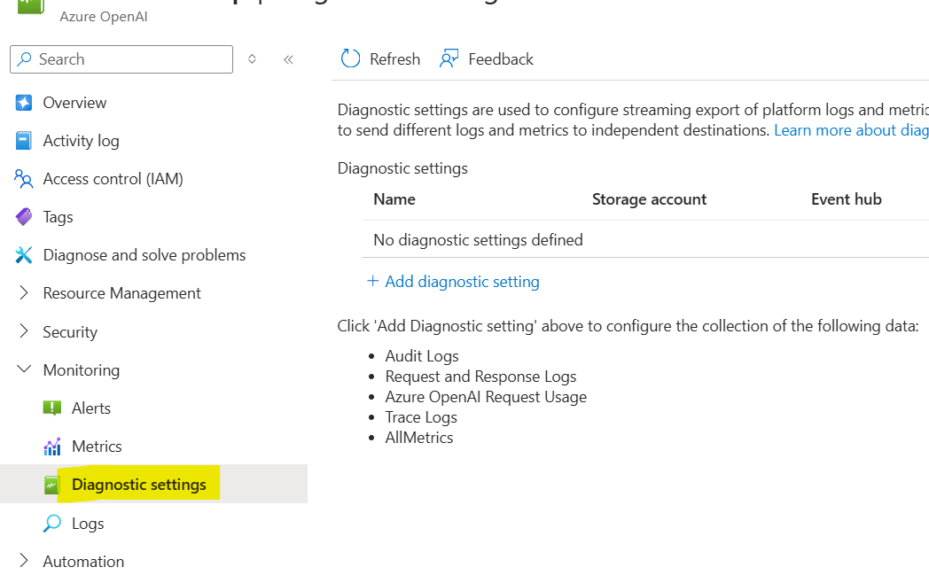
Task: Expand the Automation section
Action: click(x=24, y=560)
